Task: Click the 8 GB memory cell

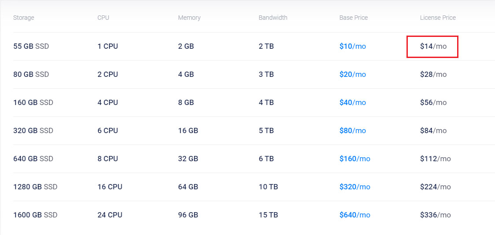Action: 186,102
